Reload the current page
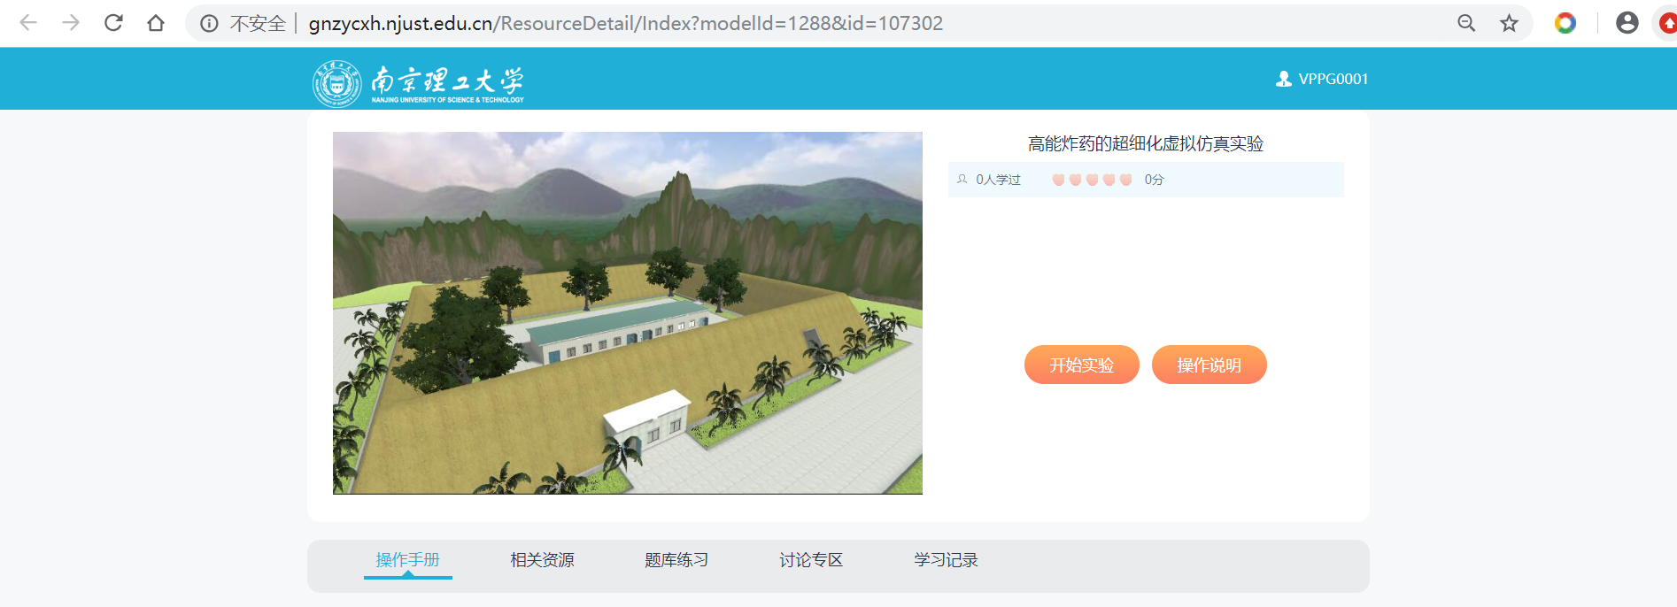The height and width of the screenshot is (607, 1677). tap(113, 23)
